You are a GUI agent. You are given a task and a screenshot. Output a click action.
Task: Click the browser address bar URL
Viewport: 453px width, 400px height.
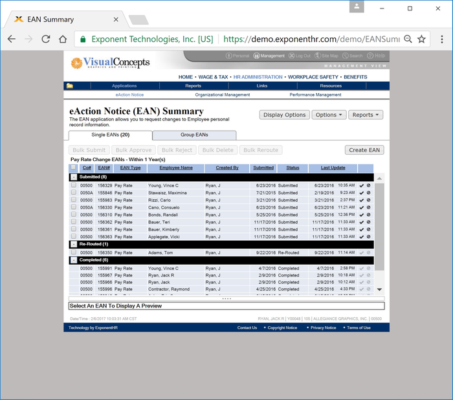pos(311,39)
